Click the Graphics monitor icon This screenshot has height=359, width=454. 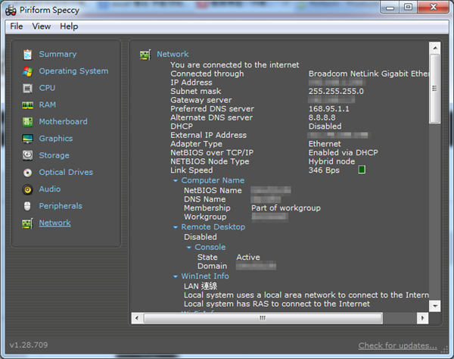click(27, 139)
